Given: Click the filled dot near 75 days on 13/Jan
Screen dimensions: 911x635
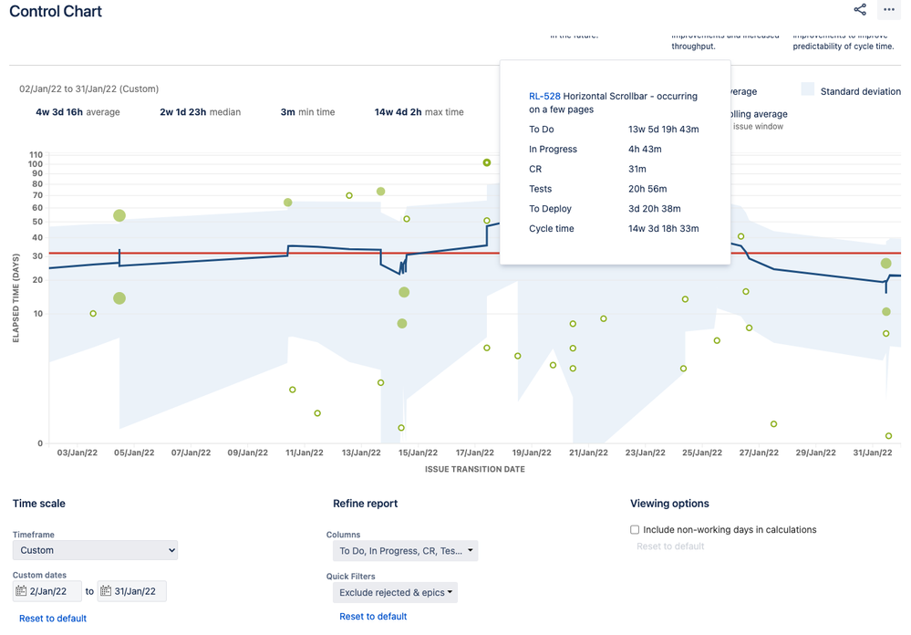Looking at the screenshot, I should tap(380, 192).
